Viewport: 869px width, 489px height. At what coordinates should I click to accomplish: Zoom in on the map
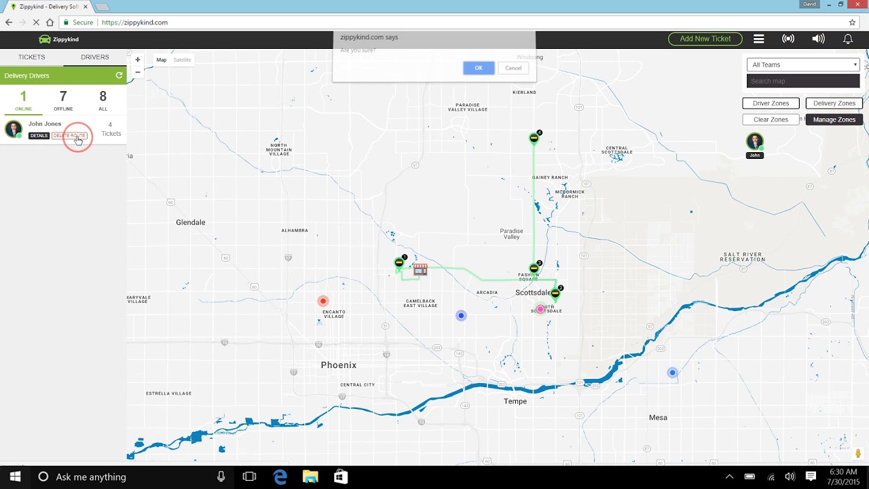pyautogui.click(x=138, y=60)
